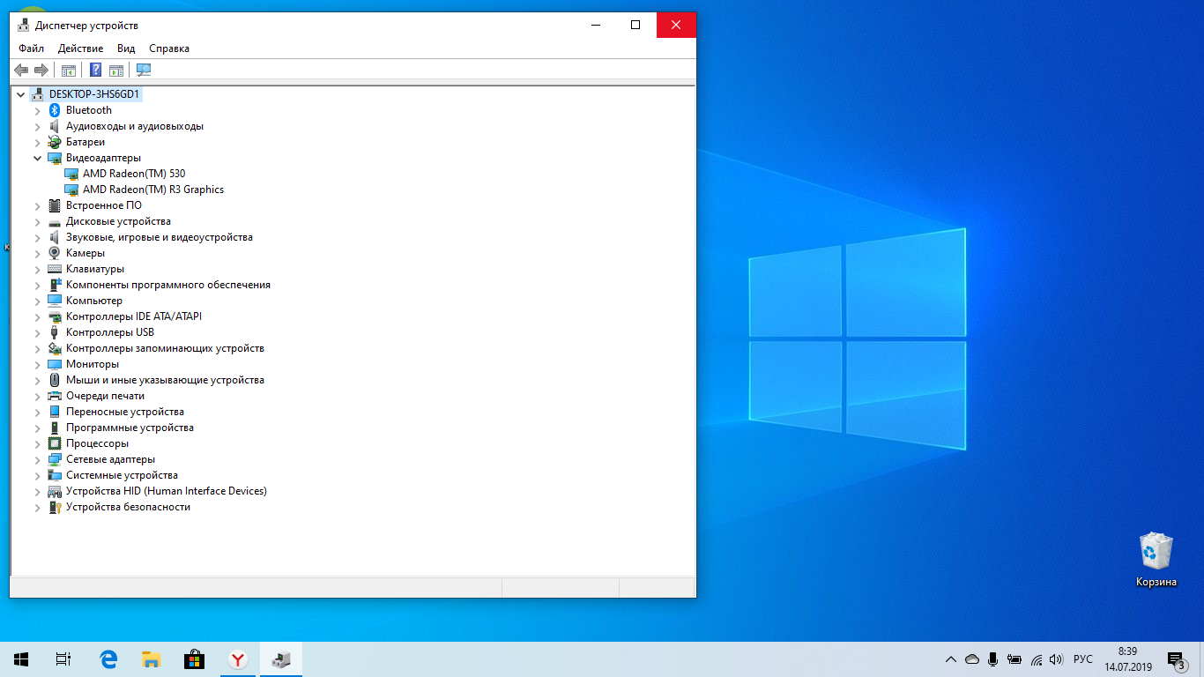The width and height of the screenshot is (1204, 677).
Task: Select the Процессоры label text
Action: [97, 443]
